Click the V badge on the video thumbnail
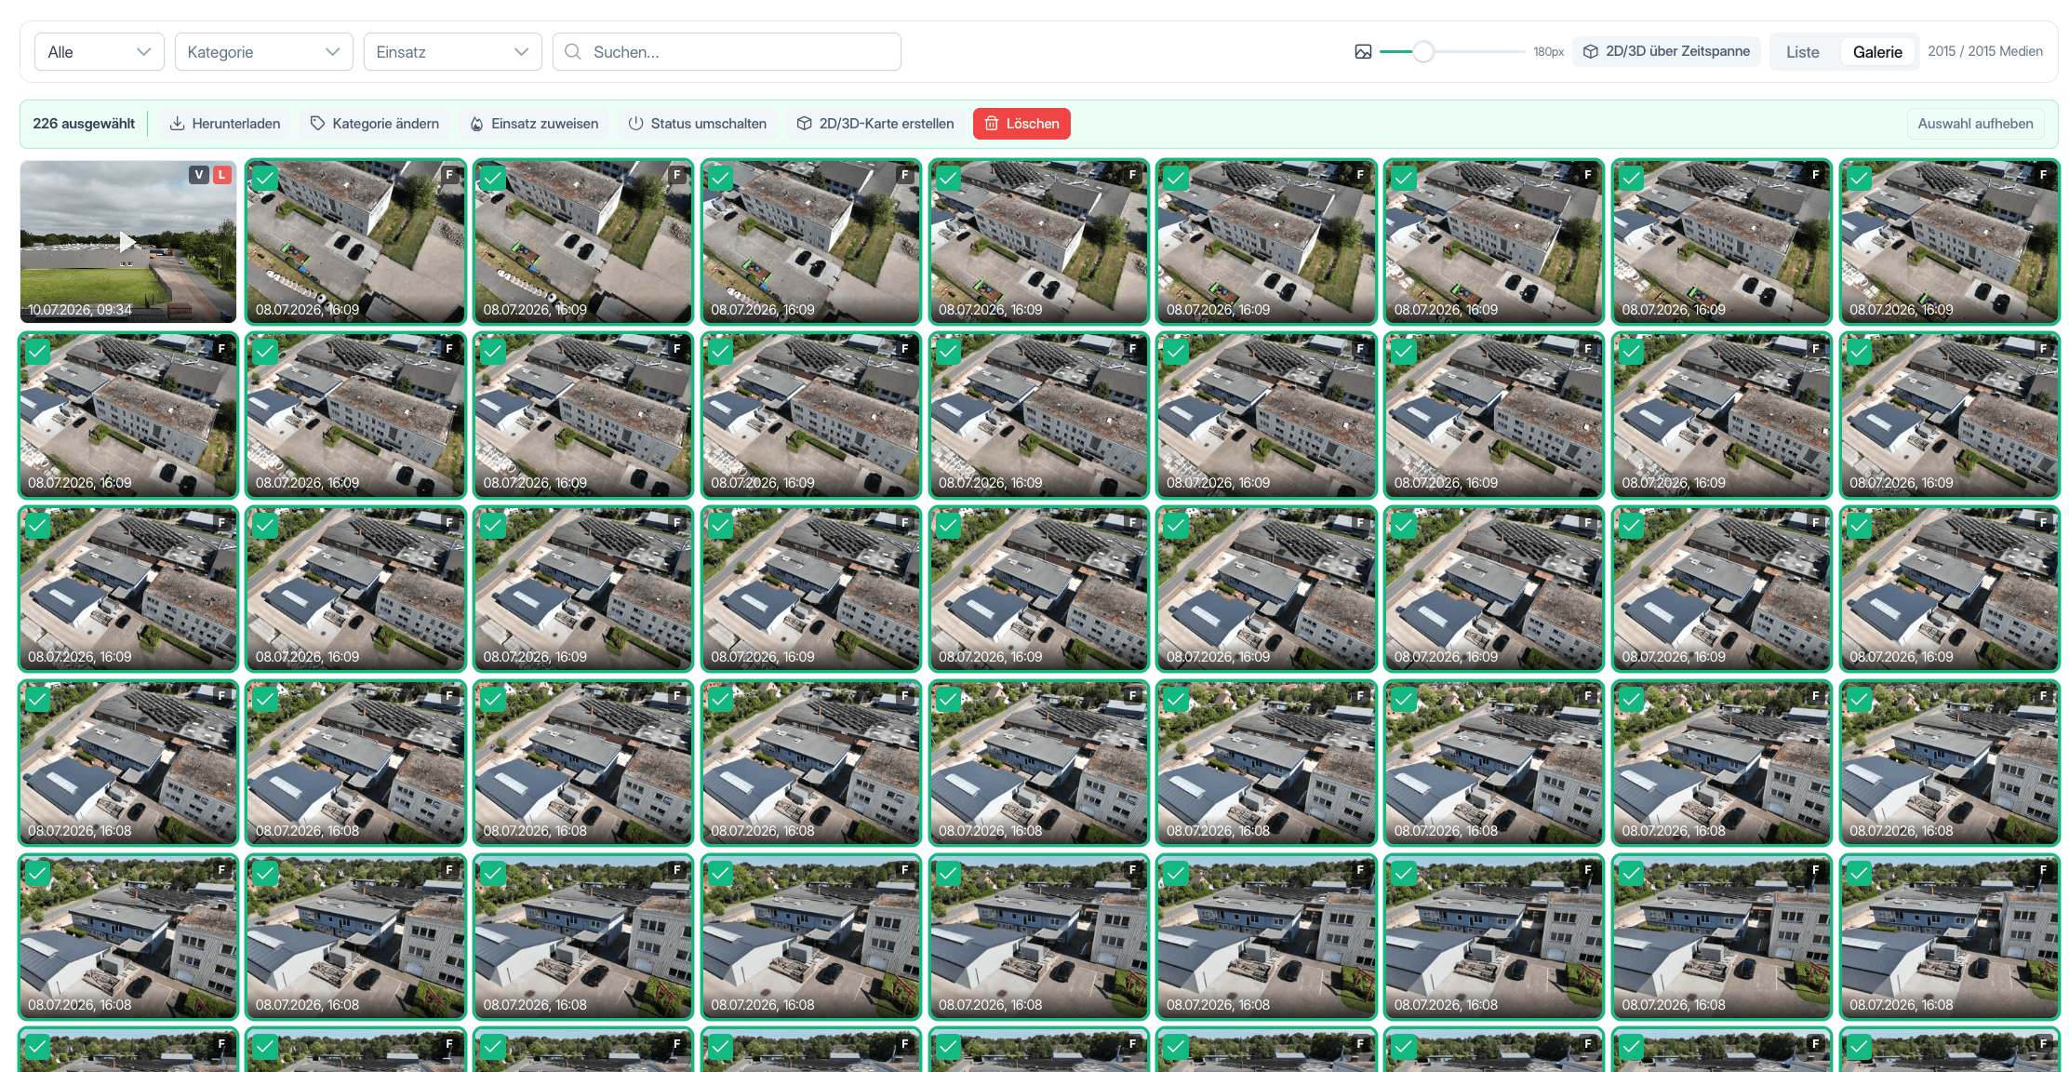 pos(199,175)
